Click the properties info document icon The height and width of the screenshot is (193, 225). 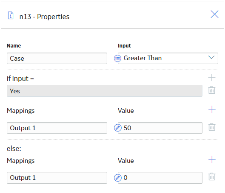pyautogui.click(x=11, y=15)
